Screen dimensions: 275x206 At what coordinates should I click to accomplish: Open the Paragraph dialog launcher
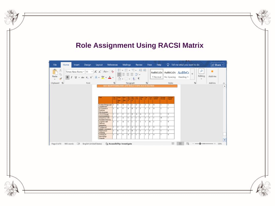pos(147,83)
